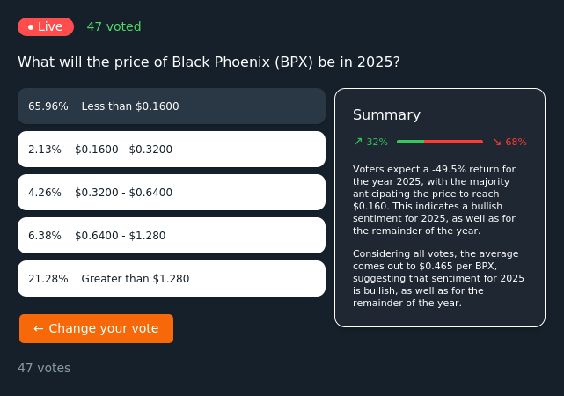Viewport: 564px width, 396px height.
Task: Click the 68% bearish percentage
Action: tap(516, 142)
